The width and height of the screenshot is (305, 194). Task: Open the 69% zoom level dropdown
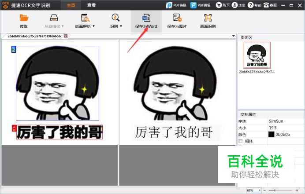(x=260, y=190)
